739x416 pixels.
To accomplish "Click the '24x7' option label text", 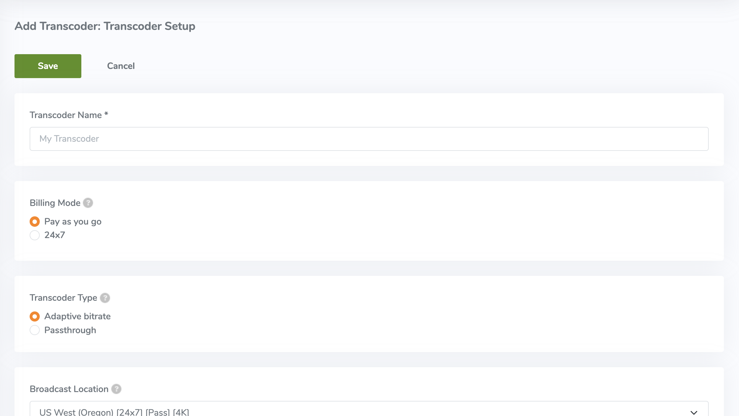I will point(55,235).
